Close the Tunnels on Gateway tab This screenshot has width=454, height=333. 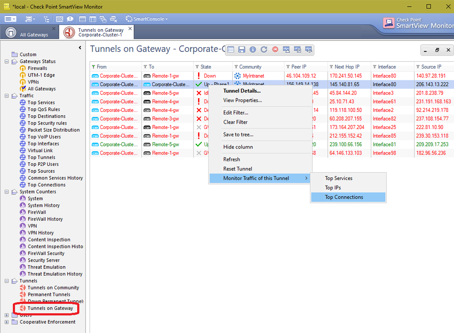(x=130, y=29)
